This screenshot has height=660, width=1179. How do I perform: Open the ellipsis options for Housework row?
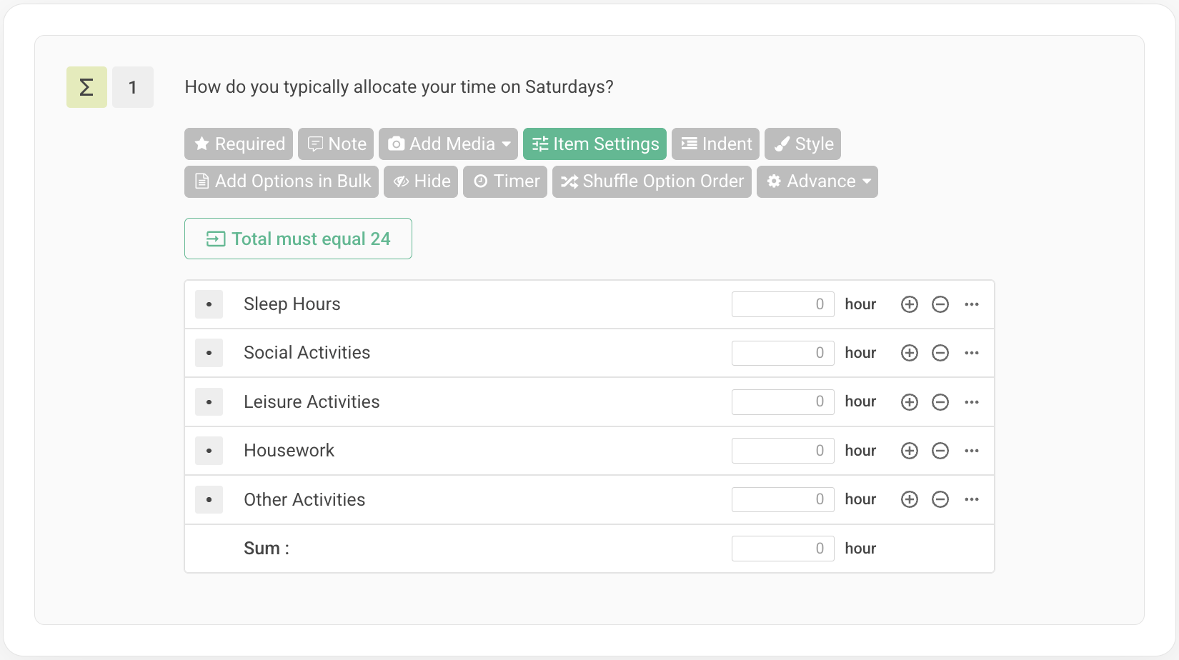[972, 450]
